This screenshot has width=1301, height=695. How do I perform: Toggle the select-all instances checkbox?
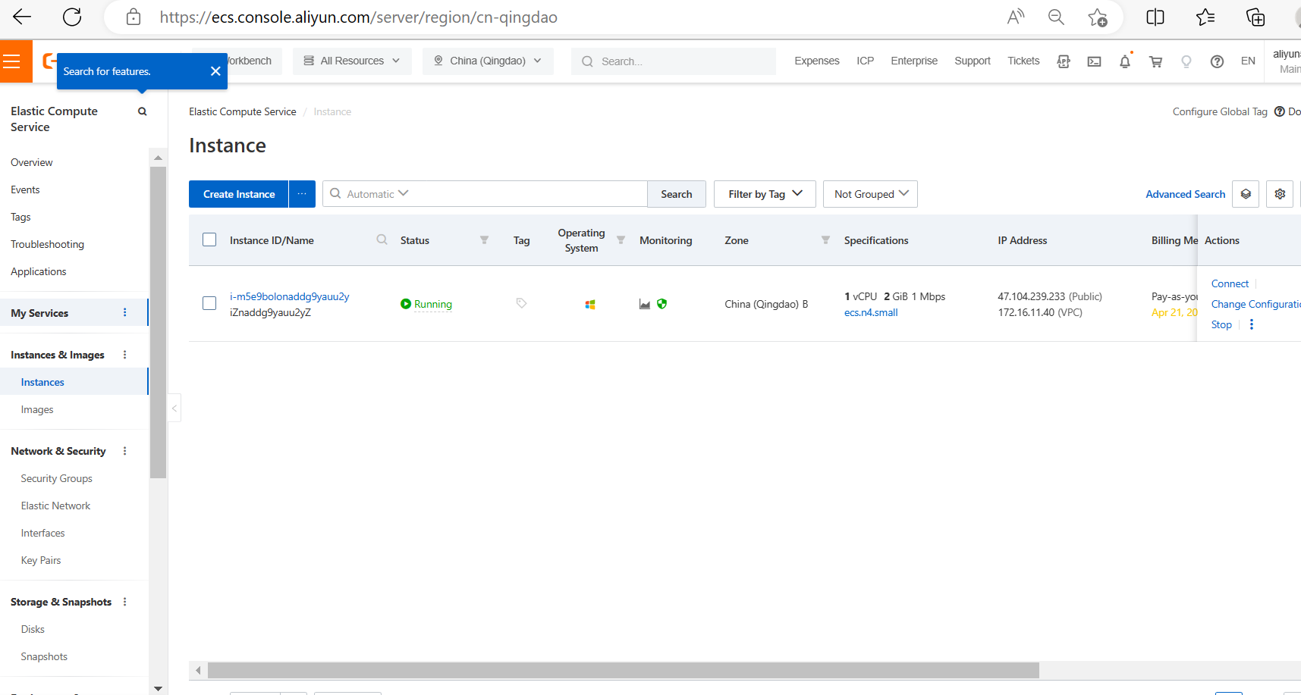(209, 239)
